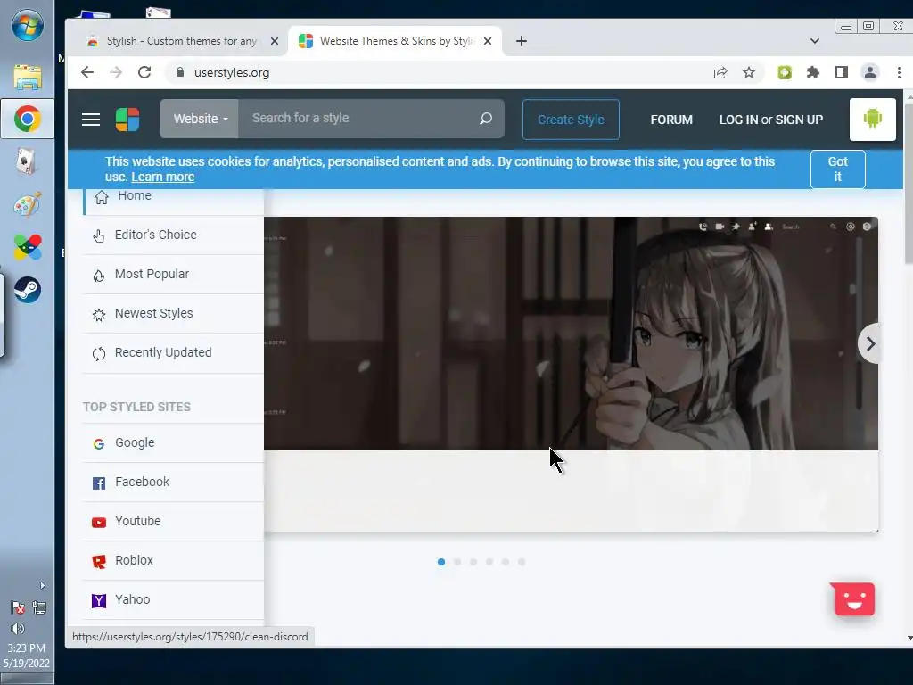Viewport: 913px width, 685px height.
Task: Open the tab search chevron
Action: pyautogui.click(x=815, y=41)
